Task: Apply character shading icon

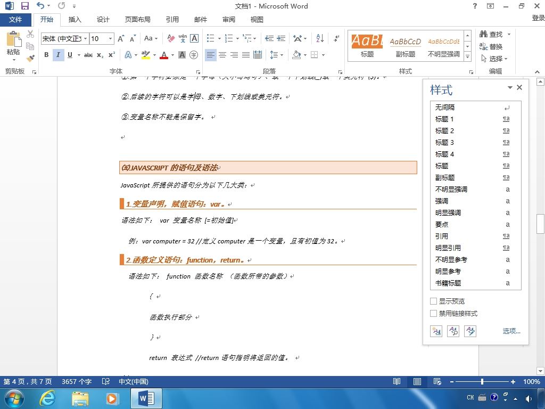Action: [182, 55]
